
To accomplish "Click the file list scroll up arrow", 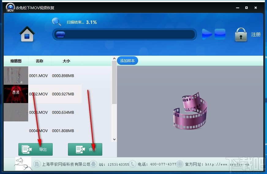I will pyautogui.click(x=114, y=59).
